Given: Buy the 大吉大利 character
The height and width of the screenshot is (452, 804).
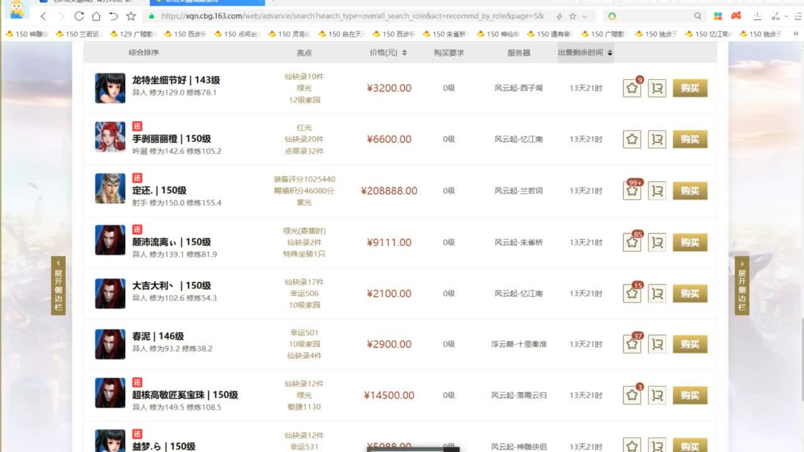Looking at the screenshot, I should tap(690, 293).
